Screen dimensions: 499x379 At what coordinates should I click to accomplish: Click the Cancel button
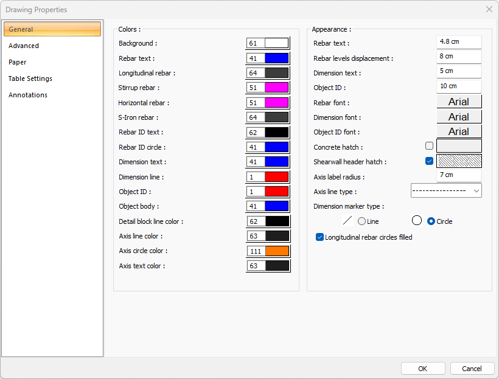[472, 369]
